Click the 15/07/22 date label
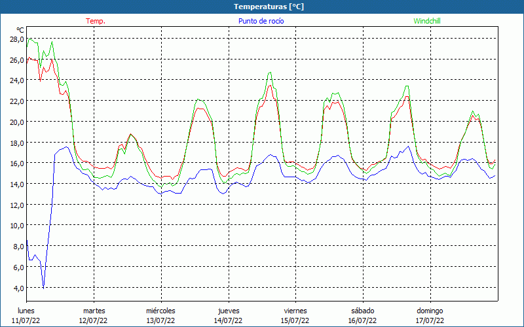Viewport: 524px width, 327px height. (295, 320)
